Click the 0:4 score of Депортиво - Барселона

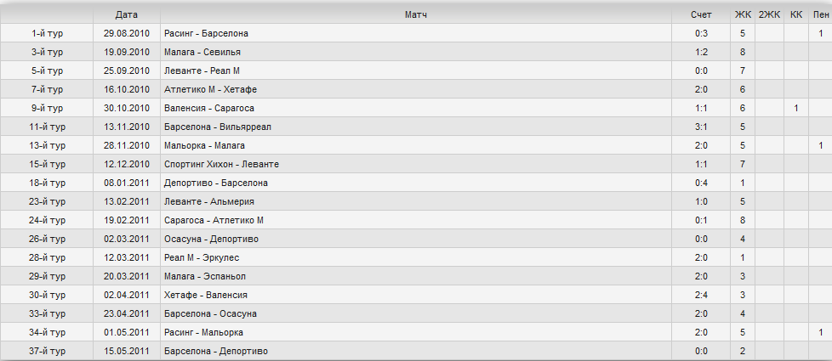pos(701,183)
